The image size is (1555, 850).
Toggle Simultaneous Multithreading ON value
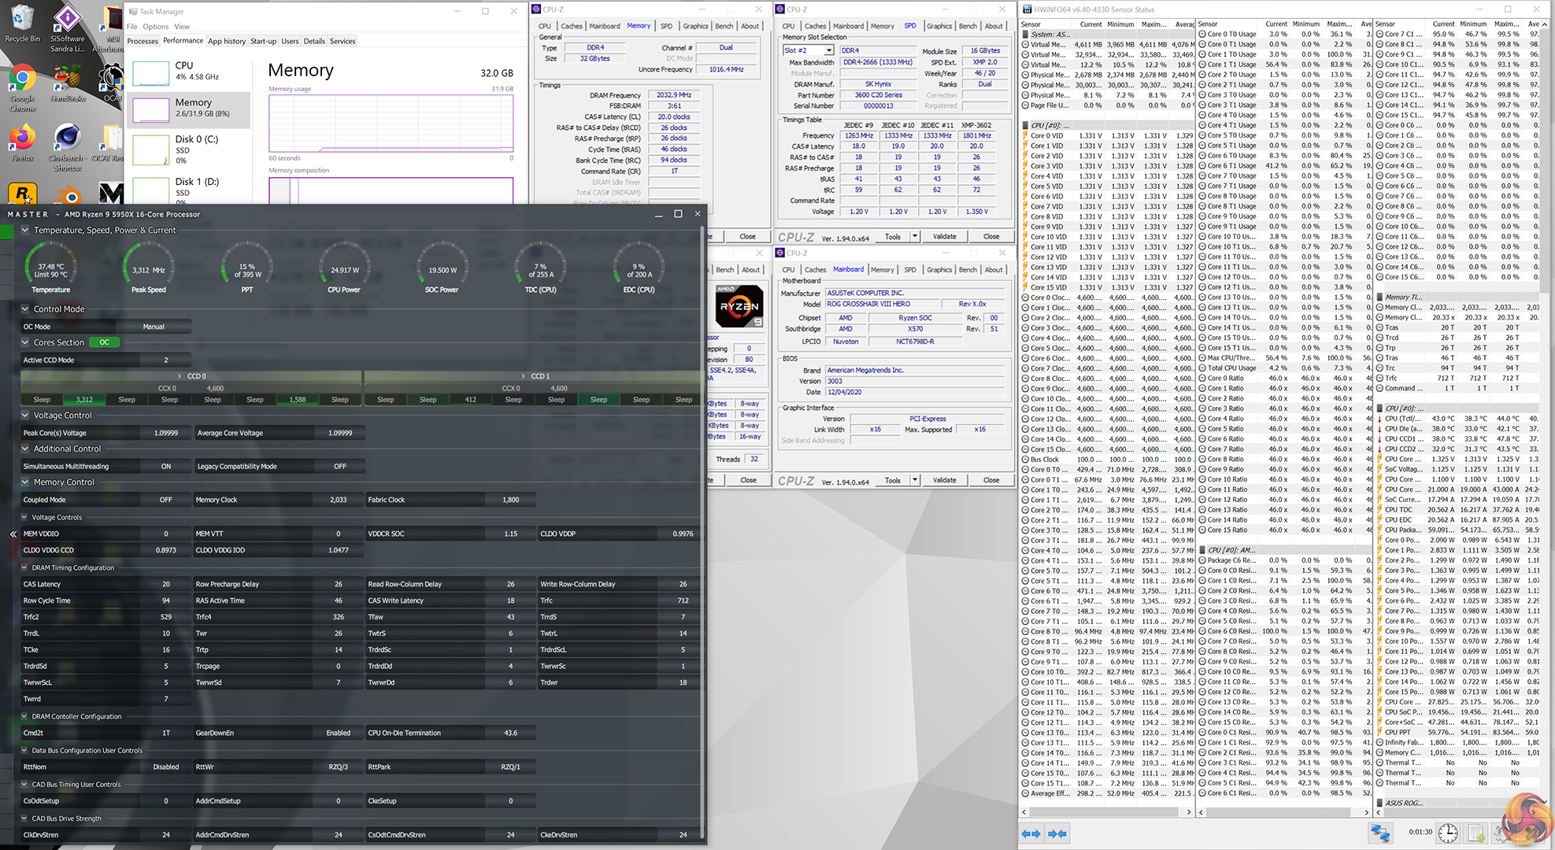coord(165,466)
